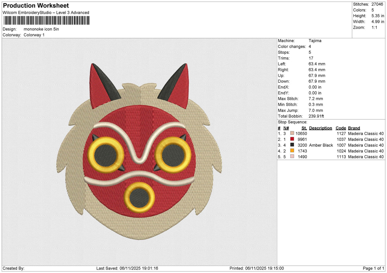Select the 'Printed: 06/11/2025 19:15:00' text

click(257, 268)
